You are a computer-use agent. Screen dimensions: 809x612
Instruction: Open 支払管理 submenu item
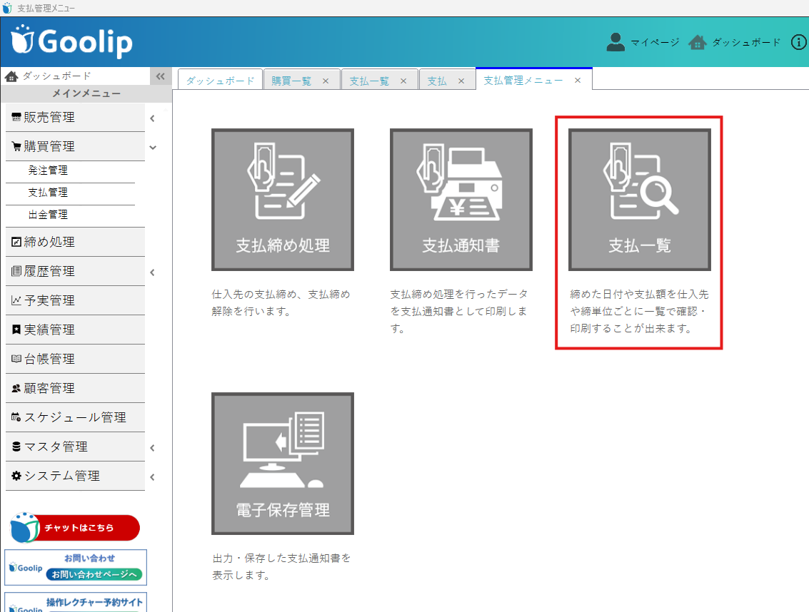(x=47, y=193)
